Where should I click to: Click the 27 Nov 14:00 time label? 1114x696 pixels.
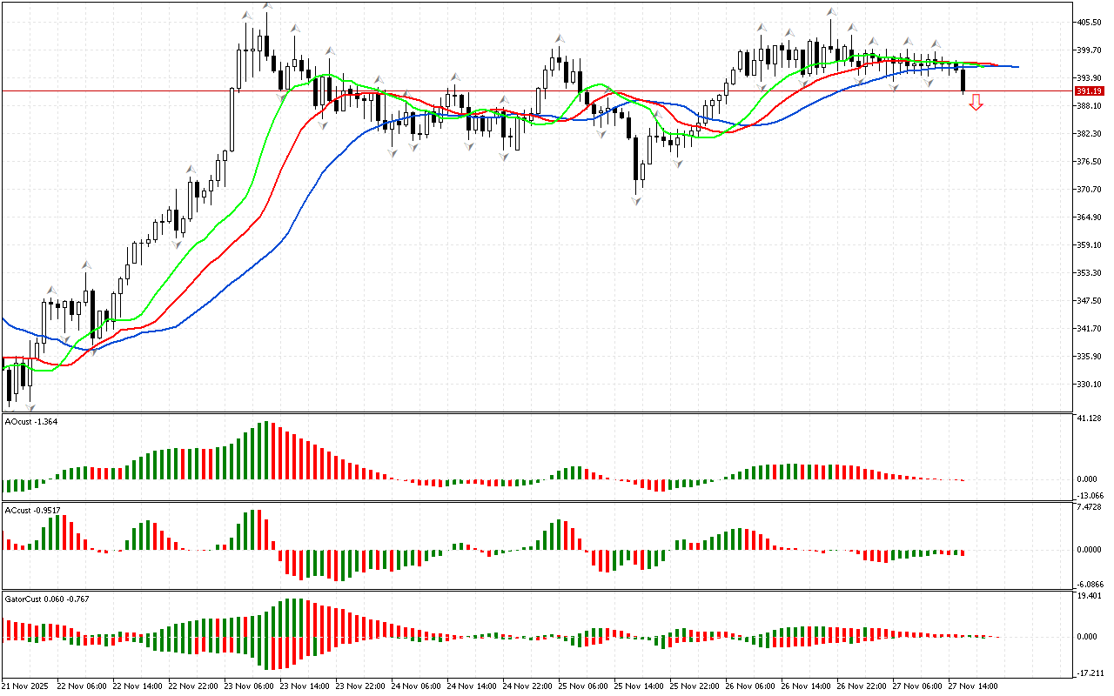973,686
